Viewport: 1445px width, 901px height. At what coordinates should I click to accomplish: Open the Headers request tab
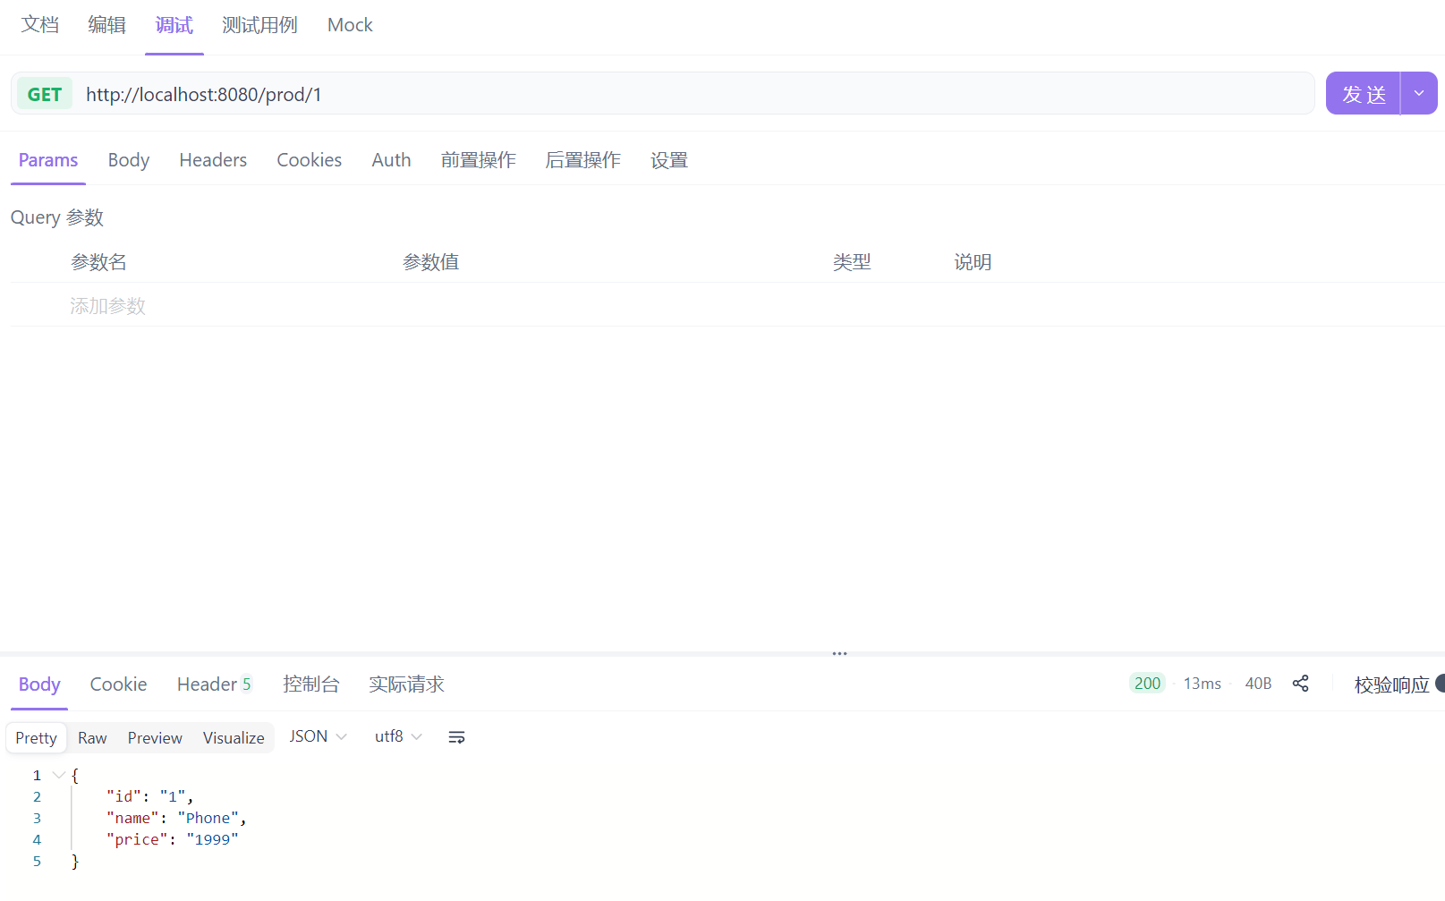click(x=213, y=160)
